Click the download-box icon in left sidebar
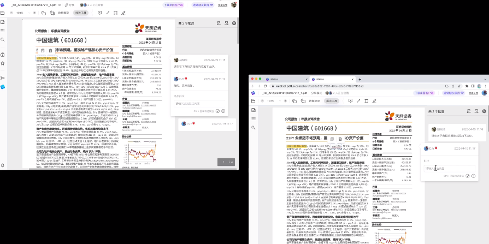 pos(3,55)
